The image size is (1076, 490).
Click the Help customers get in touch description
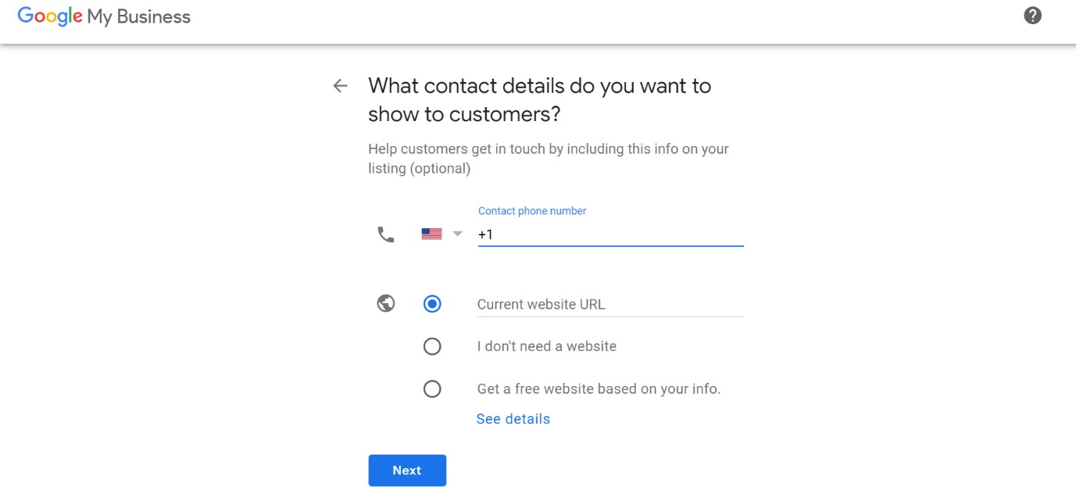click(549, 159)
